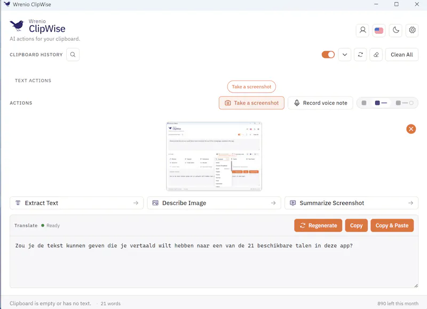Click the CLIPBOARD HISTORY label
The height and width of the screenshot is (309, 427).
pos(36,54)
